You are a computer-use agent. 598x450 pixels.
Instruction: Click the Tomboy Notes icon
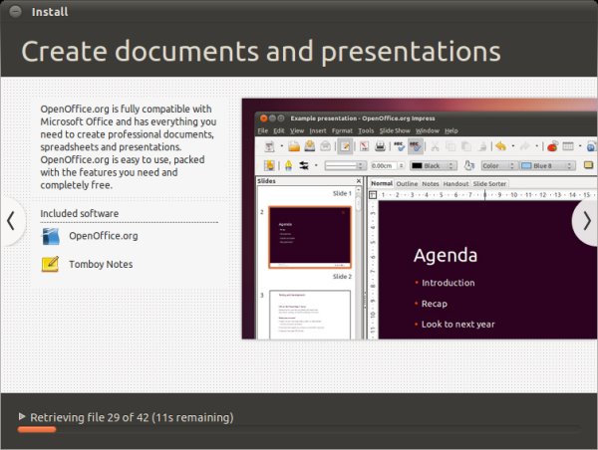tap(50, 264)
